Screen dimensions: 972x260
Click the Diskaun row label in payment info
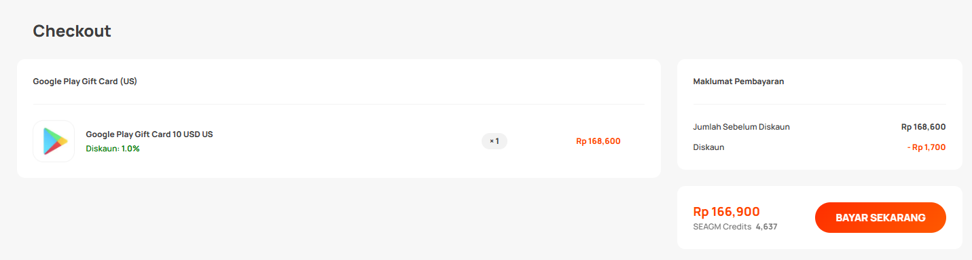coord(708,147)
